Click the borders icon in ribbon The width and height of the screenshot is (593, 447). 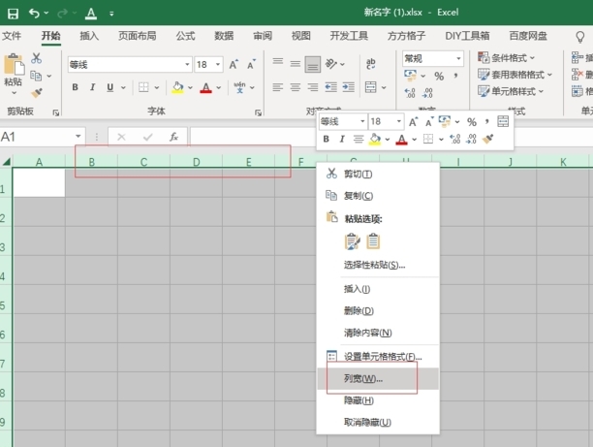point(143,87)
